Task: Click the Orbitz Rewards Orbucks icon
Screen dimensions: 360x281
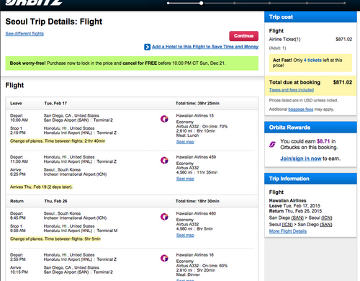Action: point(272,144)
